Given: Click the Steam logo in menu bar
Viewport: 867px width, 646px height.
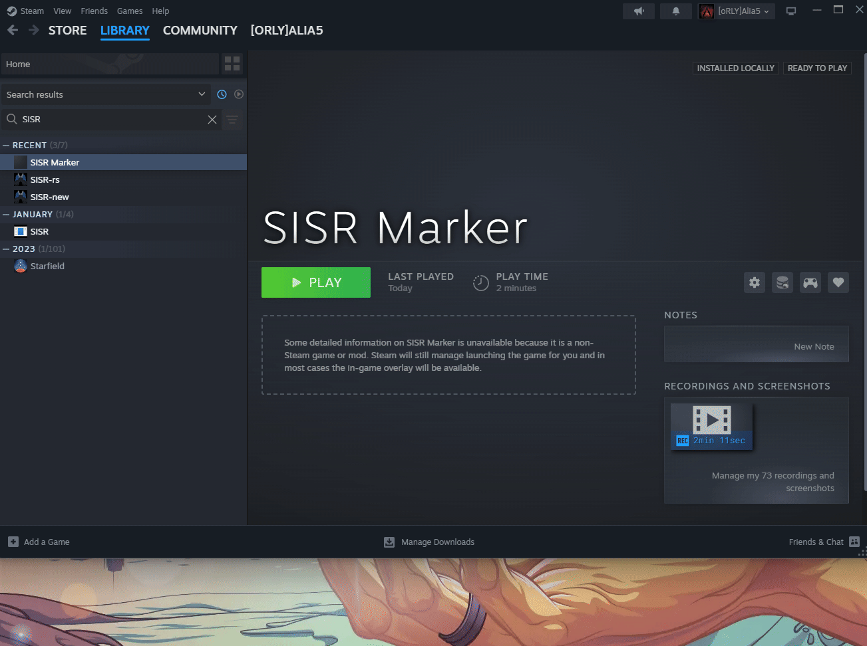Looking at the screenshot, I should point(11,11).
